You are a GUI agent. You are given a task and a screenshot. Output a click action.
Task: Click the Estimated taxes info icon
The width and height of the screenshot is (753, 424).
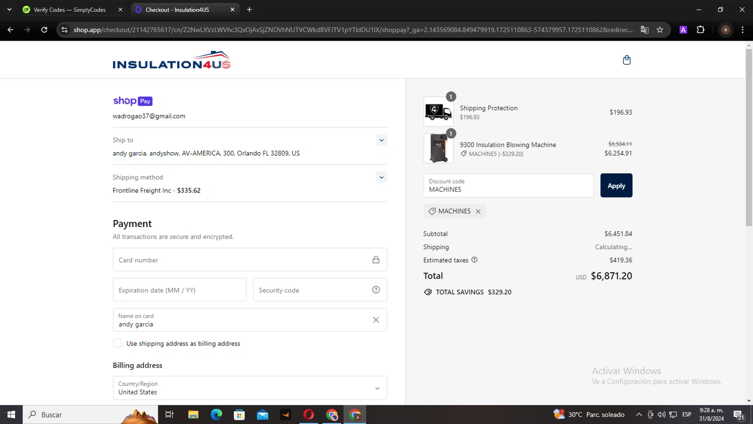[x=474, y=260]
